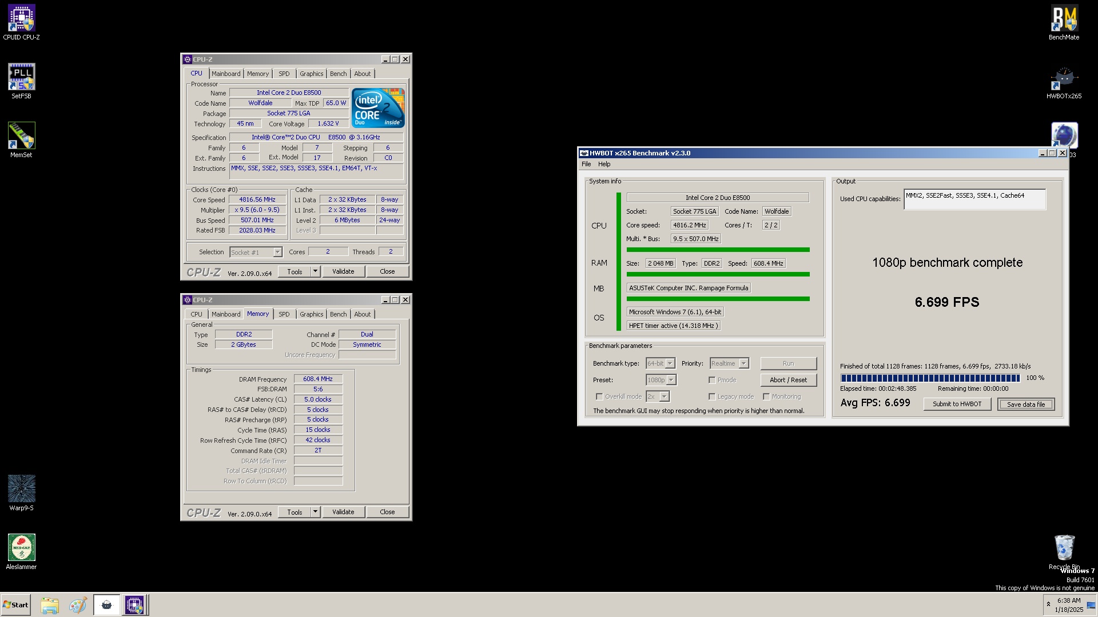Open About tab in Memory CPU-Z window
The image size is (1098, 617).
tap(362, 314)
